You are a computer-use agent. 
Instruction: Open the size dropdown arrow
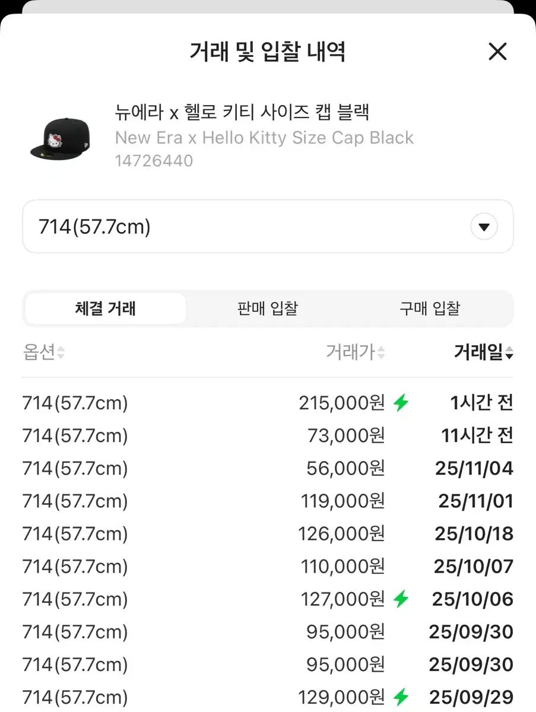(x=484, y=227)
